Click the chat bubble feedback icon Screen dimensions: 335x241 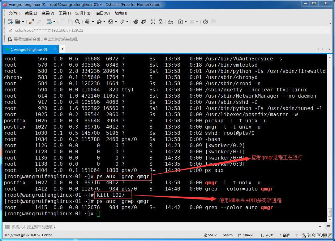(213, 22)
